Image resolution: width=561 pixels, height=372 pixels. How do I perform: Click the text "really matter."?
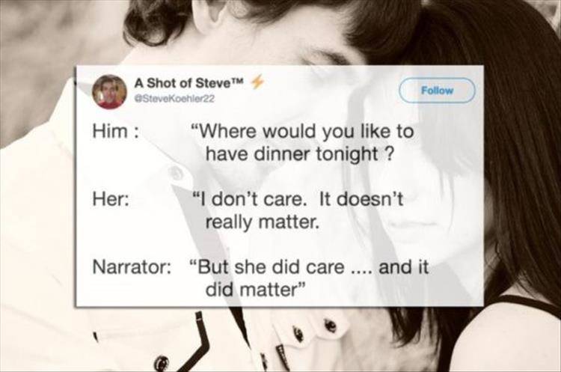coord(262,222)
